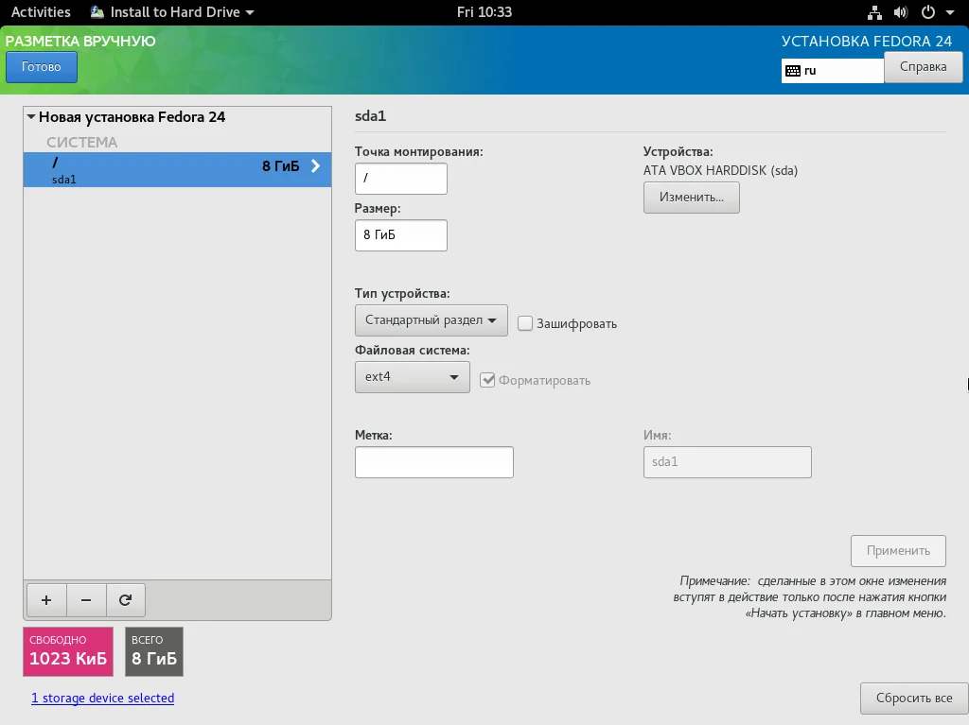Screen dimensions: 969x725
Task: Open the system menu arrow in top bar
Action: 950,12
